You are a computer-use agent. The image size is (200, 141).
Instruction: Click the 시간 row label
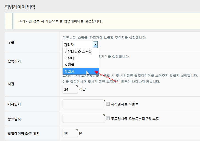(x=11, y=84)
